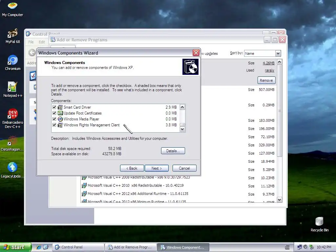This screenshot has width=336, height=252.
Task: Click the Update Root Certificates icon
Action: coord(60,113)
